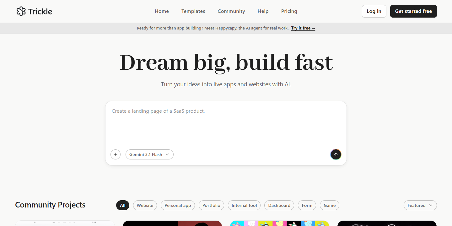Open the Templates nav item

click(193, 11)
